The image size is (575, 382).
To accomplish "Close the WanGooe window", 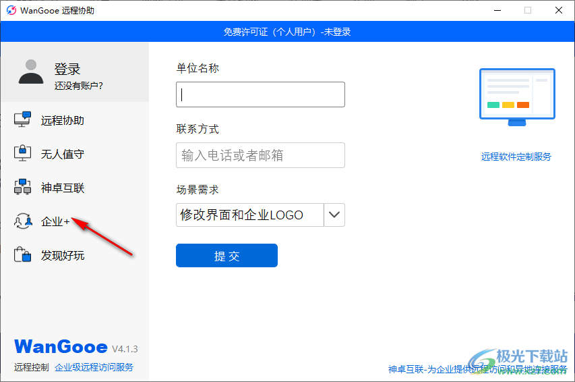I will pyautogui.click(x=559, y=10).
